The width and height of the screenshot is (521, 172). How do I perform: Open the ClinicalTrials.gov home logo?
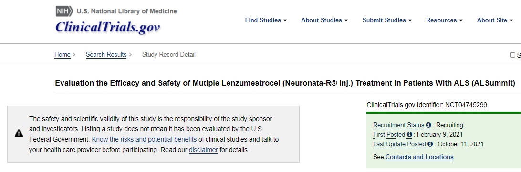(x=108, y=27)
